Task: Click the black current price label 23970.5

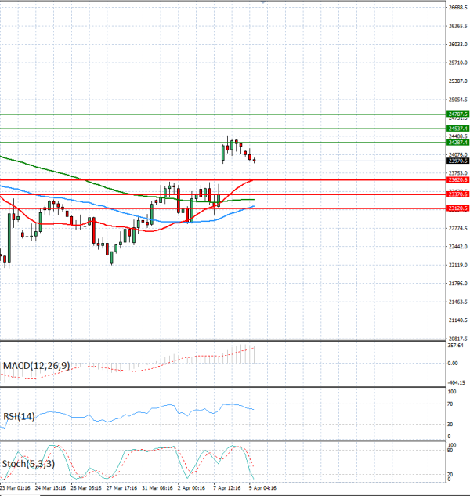Action: point(457,161)
